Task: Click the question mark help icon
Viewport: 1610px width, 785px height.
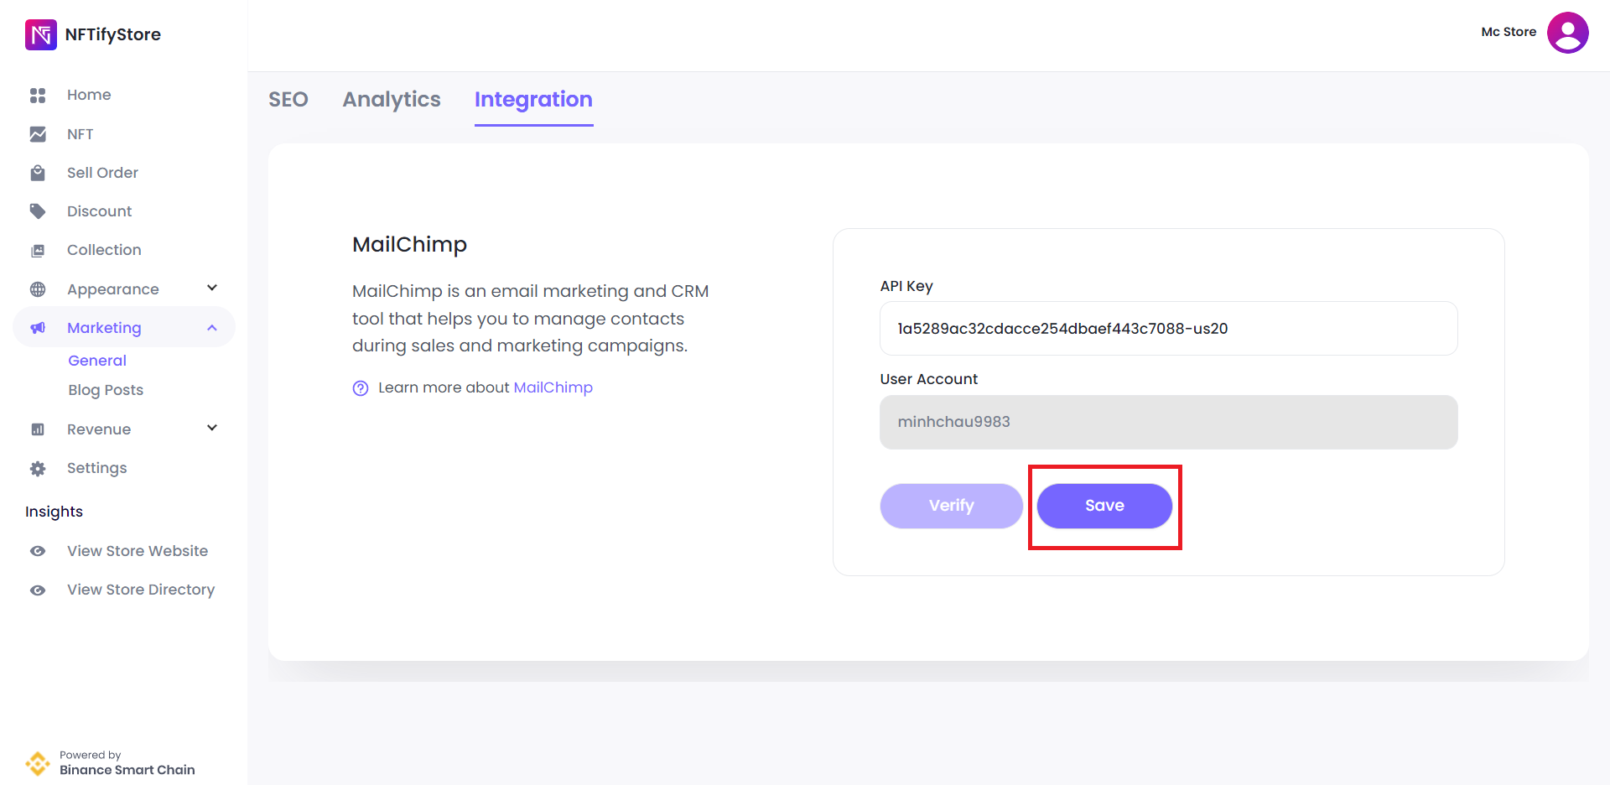Action: point(361,388)
